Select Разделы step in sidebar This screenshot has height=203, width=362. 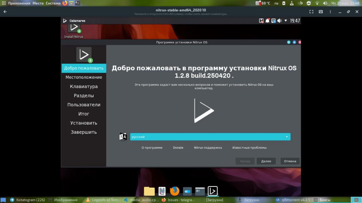point(84,95)
